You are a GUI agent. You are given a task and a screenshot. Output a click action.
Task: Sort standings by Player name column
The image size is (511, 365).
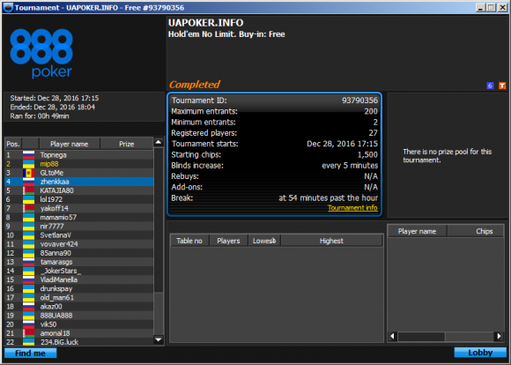point(69,144)
